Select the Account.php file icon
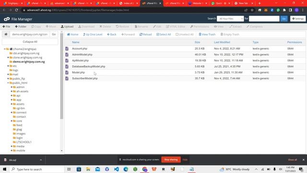 (67, 49)
